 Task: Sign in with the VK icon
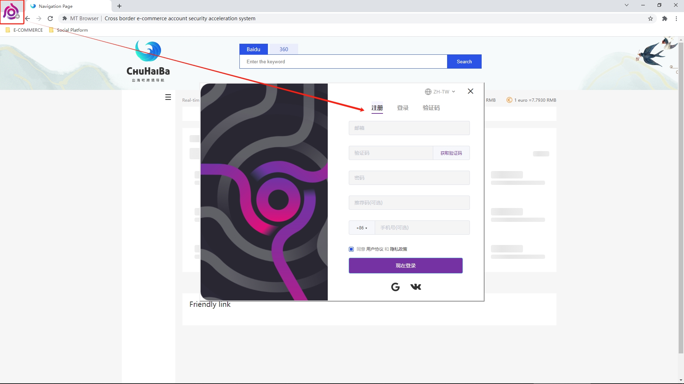tap(416, 287)
